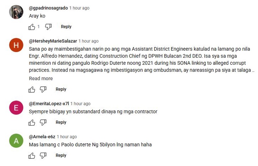Open gpadrinosagrado's profile photo avatar

pyautogui.click(x=16, y=12)
